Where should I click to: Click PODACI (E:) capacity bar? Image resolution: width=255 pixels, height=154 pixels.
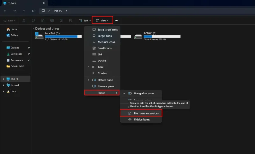(x=162, y=36)
